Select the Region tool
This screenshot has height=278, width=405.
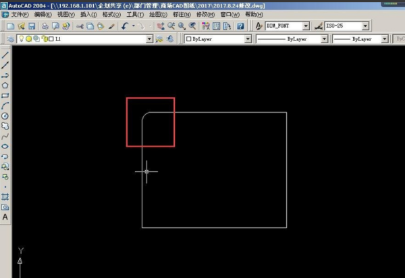point(5,207)
